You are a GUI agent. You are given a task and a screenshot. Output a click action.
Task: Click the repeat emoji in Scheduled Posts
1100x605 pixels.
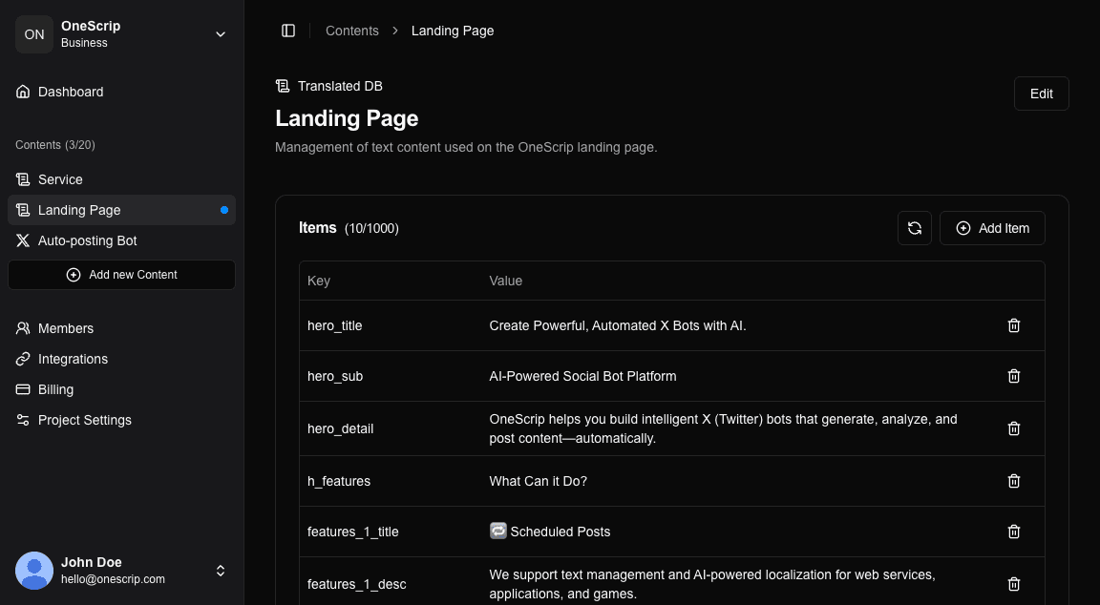click(x=498, y=531)
